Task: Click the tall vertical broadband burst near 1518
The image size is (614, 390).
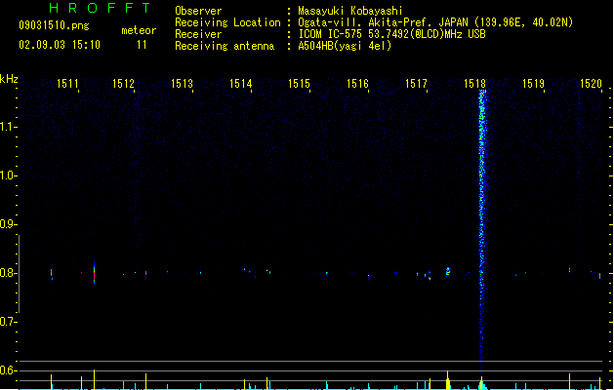Action: coord(482,229)
